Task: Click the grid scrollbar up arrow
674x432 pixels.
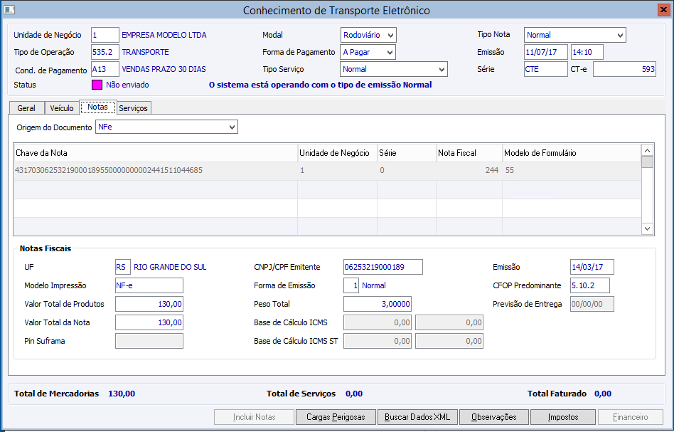Action: click(647, 150)
